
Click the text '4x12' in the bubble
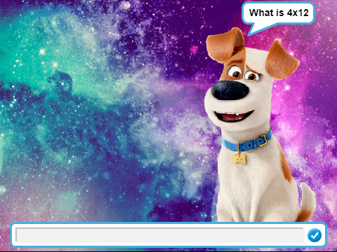[x=298, y=13]
